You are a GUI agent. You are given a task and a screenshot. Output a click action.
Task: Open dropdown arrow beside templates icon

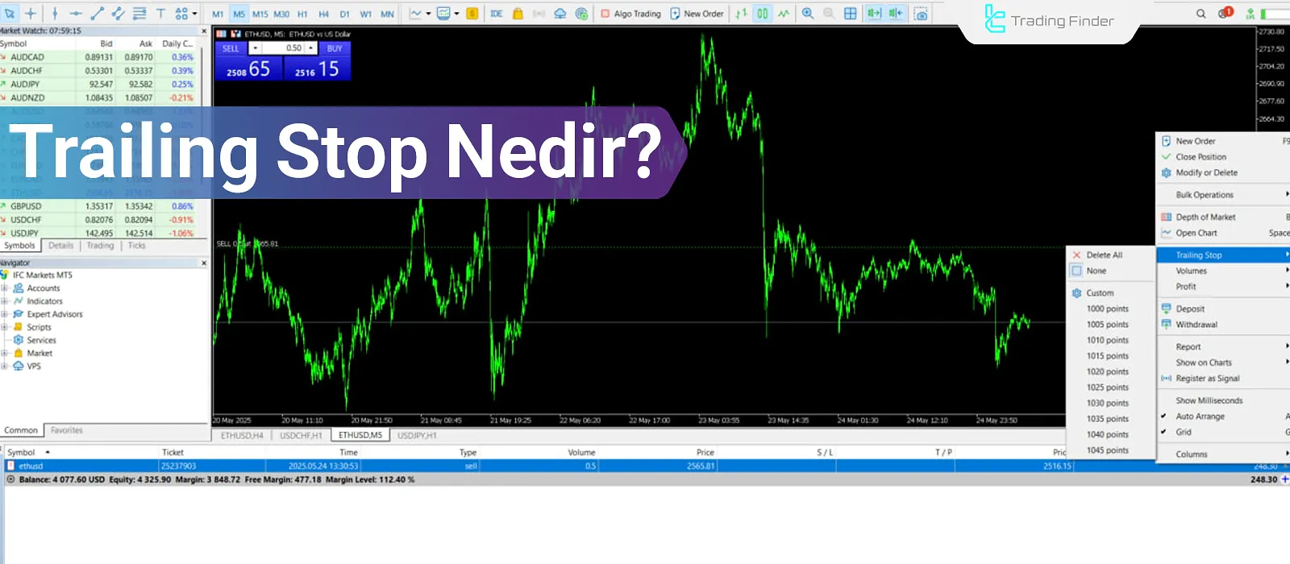456,13
